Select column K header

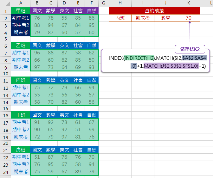click(189, 3)
